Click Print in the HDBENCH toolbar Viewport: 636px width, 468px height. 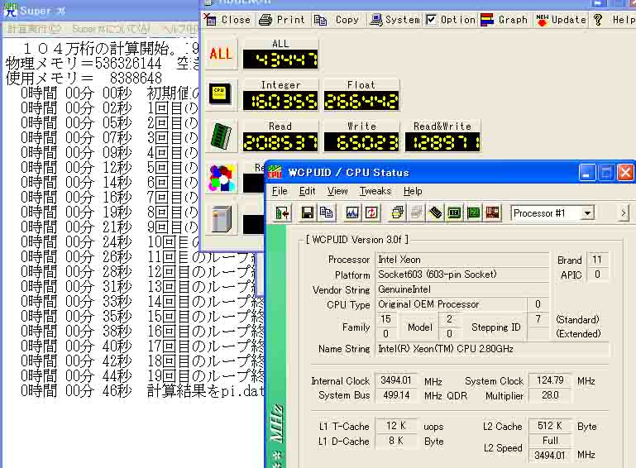pyautogui.click(x=282, y=20)
